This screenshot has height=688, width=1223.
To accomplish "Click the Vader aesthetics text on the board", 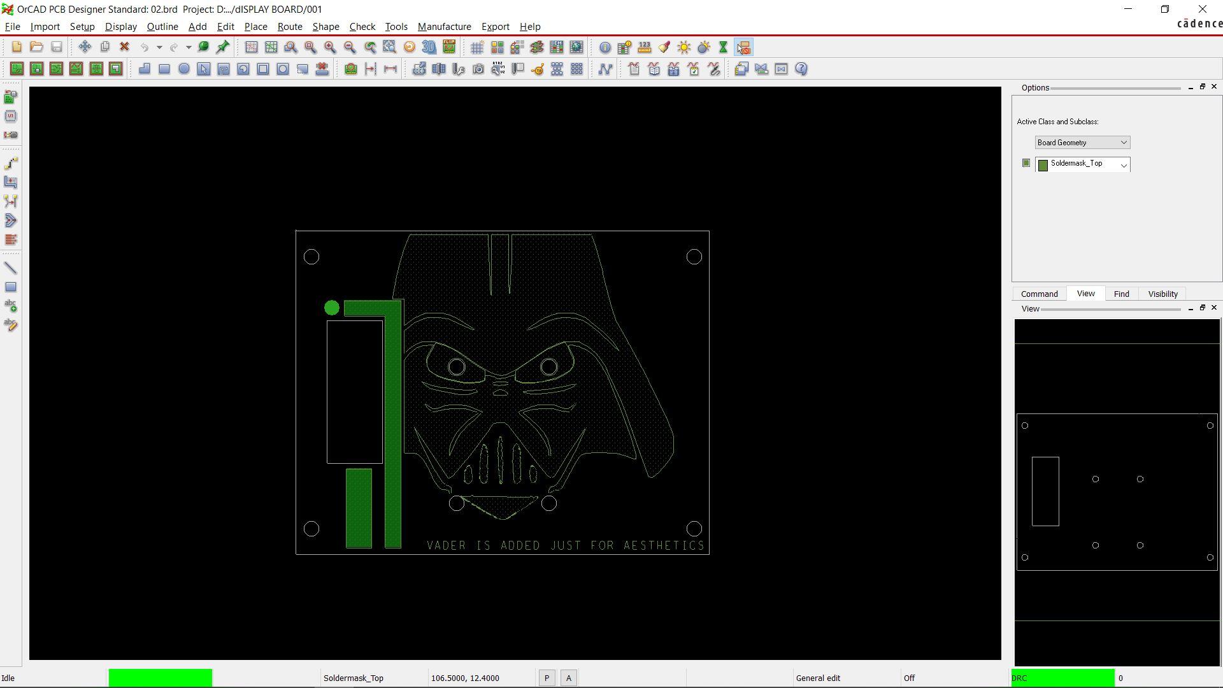I will tap(566, 546).
